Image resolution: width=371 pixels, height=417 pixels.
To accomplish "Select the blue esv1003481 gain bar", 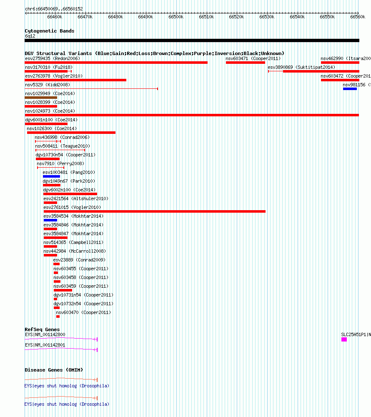I will click(x=51, y=176).
